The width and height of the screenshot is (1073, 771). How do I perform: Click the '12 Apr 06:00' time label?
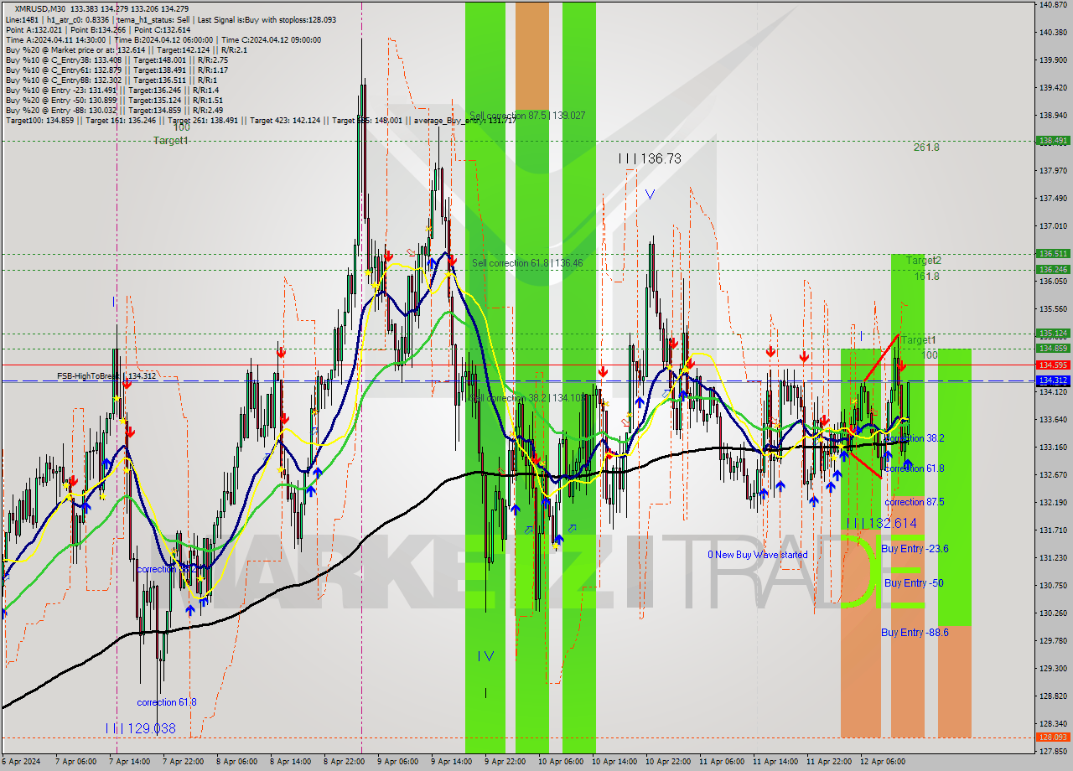(x=882, y=761)
